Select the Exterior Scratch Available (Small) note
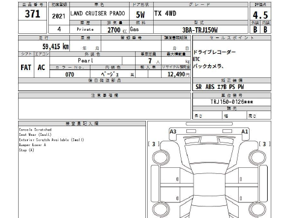Image resolution: width=290 pixels, height=218 pixels. 51,139
